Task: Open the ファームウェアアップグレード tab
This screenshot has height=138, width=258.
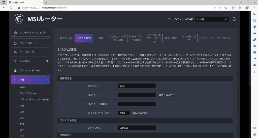Action: tap(153, 38)
